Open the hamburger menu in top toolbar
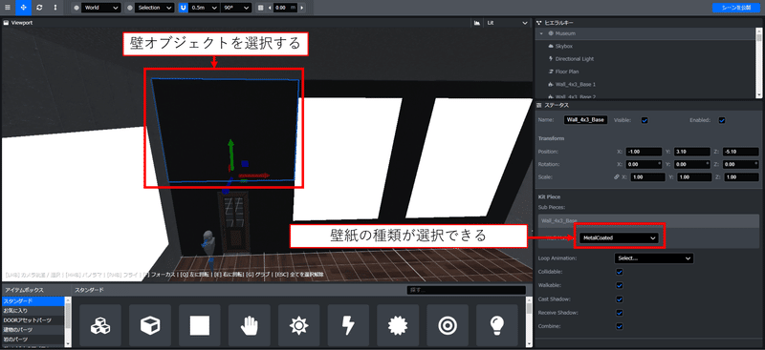The image size is (765, 350). (8, 8)
